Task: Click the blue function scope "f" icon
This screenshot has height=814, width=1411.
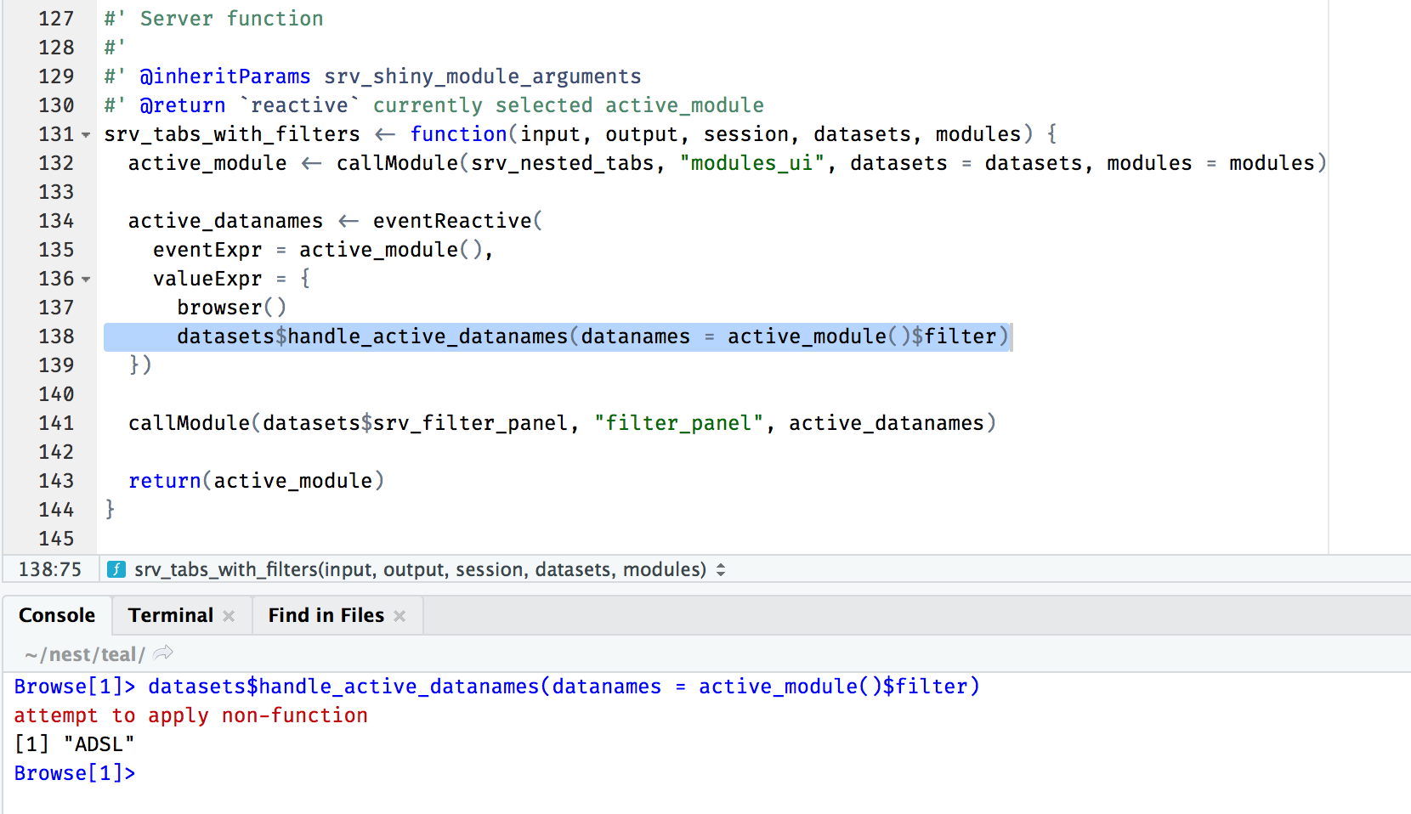Action: point(115,569)
